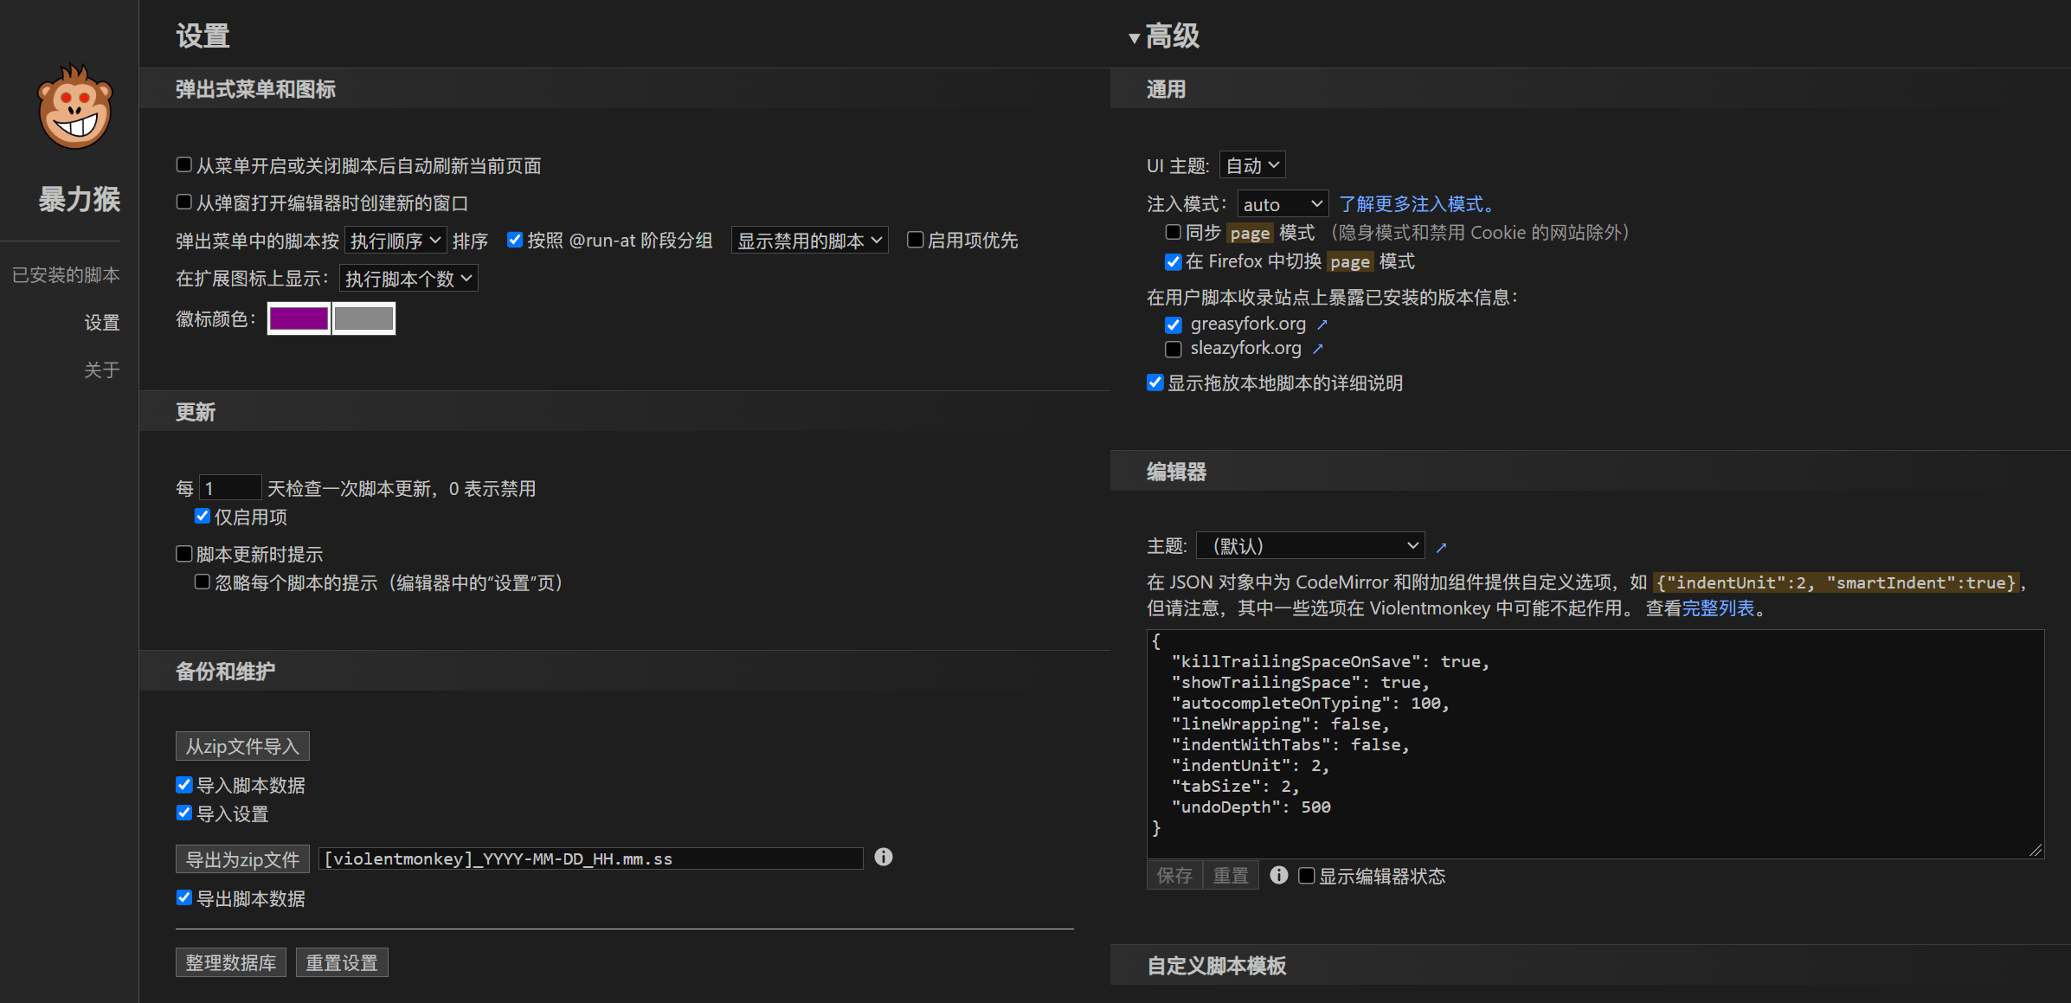The image size is (2071, 1003).
Task: Enable auto-refresh page after toggling script
Action: point(184,164)
